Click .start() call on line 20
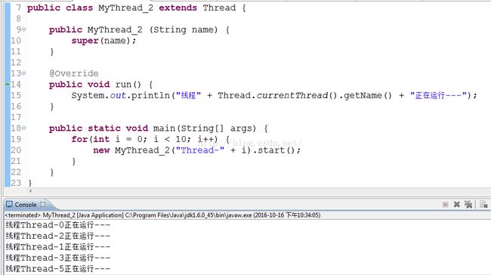The width and height of the screenshot is (491, 275). point(274,150)
